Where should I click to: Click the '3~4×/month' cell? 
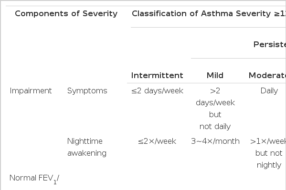coord(215,141)
